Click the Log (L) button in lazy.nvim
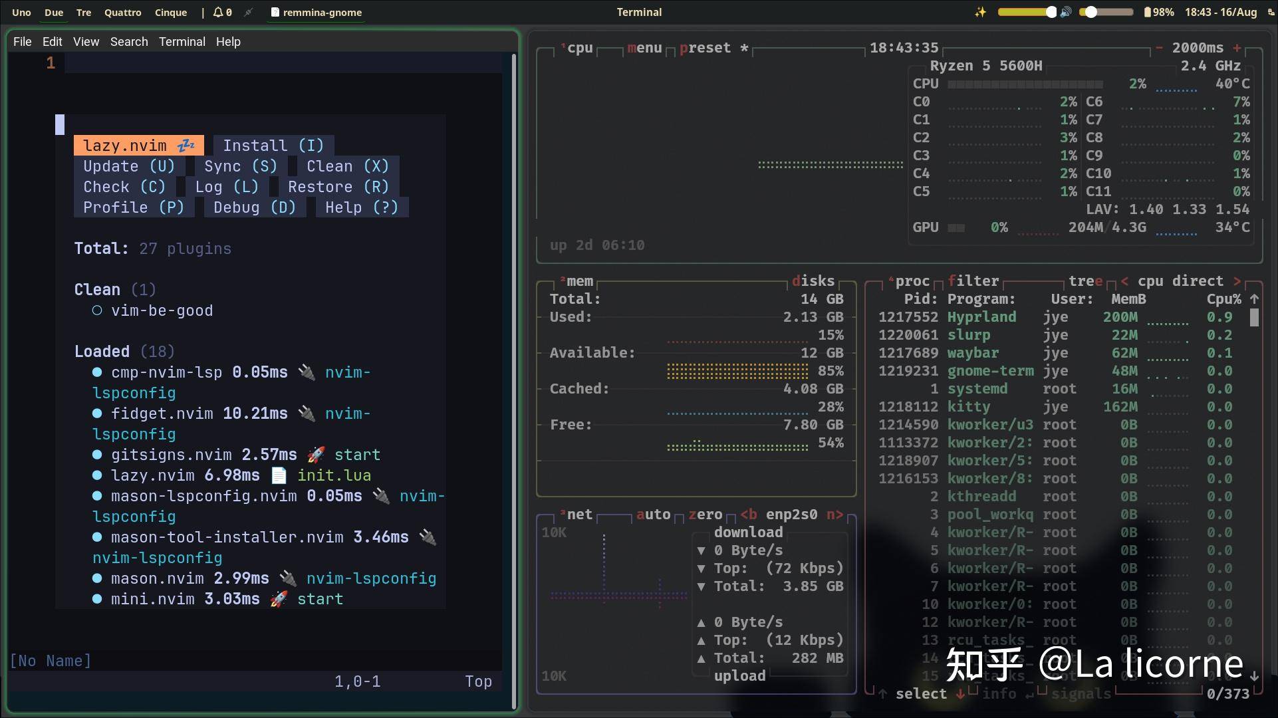Image resolution: width=1278 pixels, height=718 pixels. pyautogui.click(x=226, y=186)
